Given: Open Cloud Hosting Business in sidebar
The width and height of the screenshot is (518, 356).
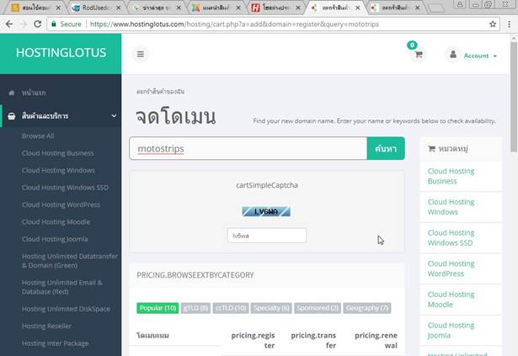Looking at the screenshot, I should pos(58,153).
